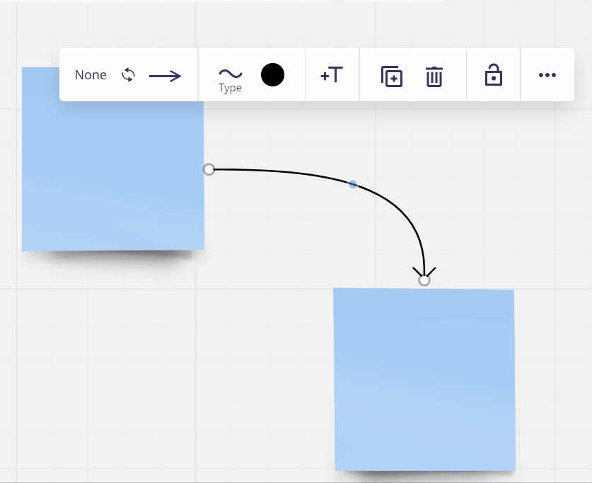Duplicate the selected connector

click(x=391, y=76)
